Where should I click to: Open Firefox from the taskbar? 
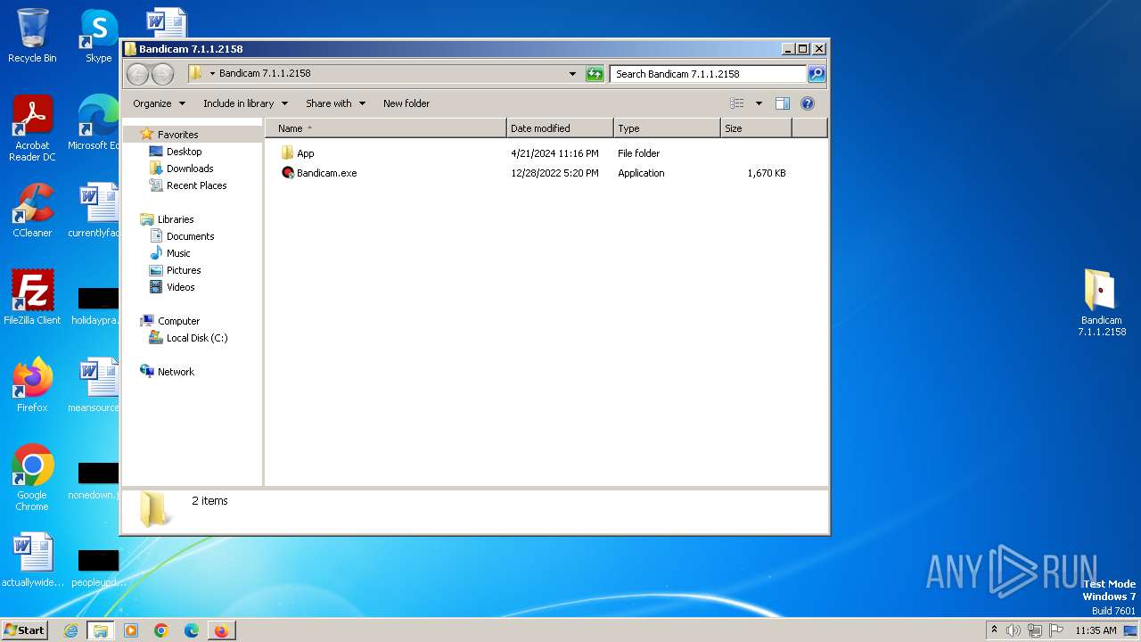pyautogui.click(x=221, y=630)
